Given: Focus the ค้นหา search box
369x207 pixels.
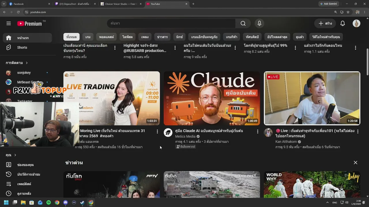Looking at the screenshot, I should 171,24.
